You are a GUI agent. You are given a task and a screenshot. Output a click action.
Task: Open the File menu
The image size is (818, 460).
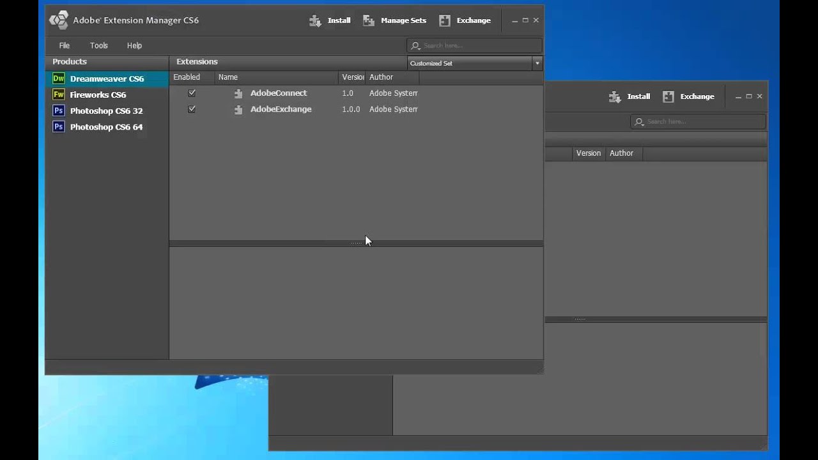65,45
